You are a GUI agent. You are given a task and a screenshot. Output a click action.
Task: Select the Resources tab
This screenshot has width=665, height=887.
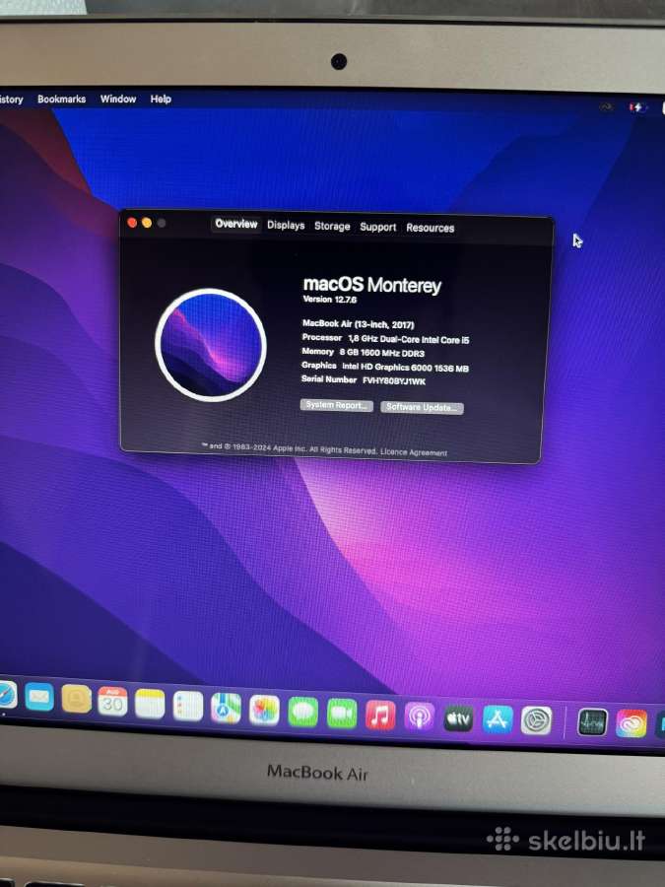[430, 228]
